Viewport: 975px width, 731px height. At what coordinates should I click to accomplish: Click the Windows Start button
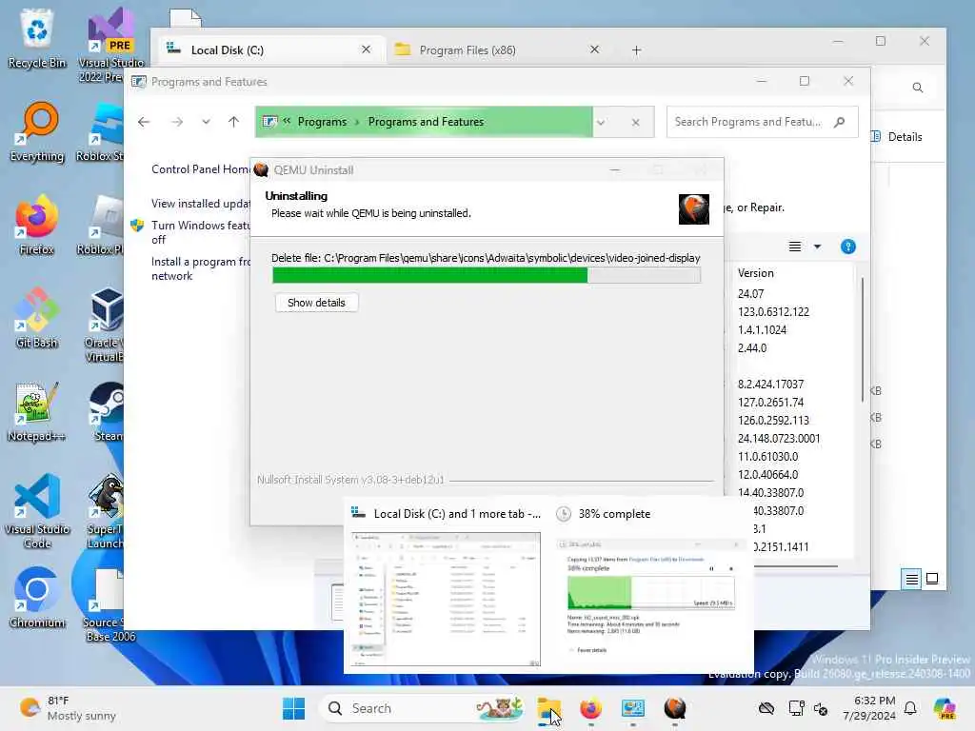293,708
